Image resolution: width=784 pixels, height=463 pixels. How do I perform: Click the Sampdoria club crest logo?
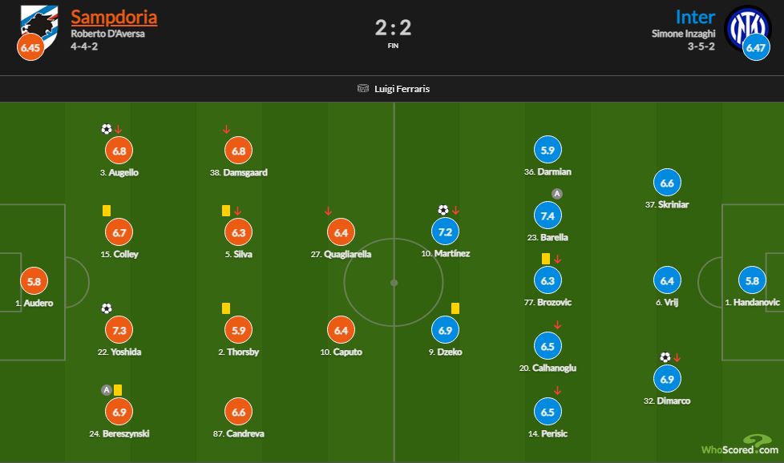(39, 26)
